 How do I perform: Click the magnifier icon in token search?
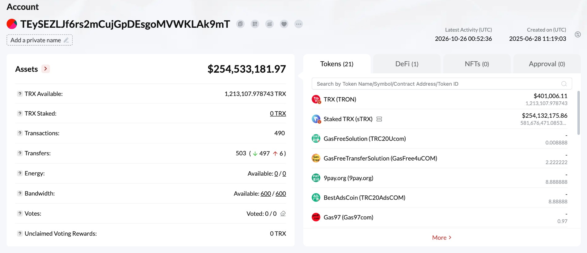pos(564,84)
